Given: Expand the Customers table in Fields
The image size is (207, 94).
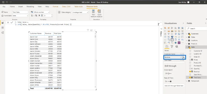Looking at the screenshot, I should pyautogui.click(x=187, y=34).
